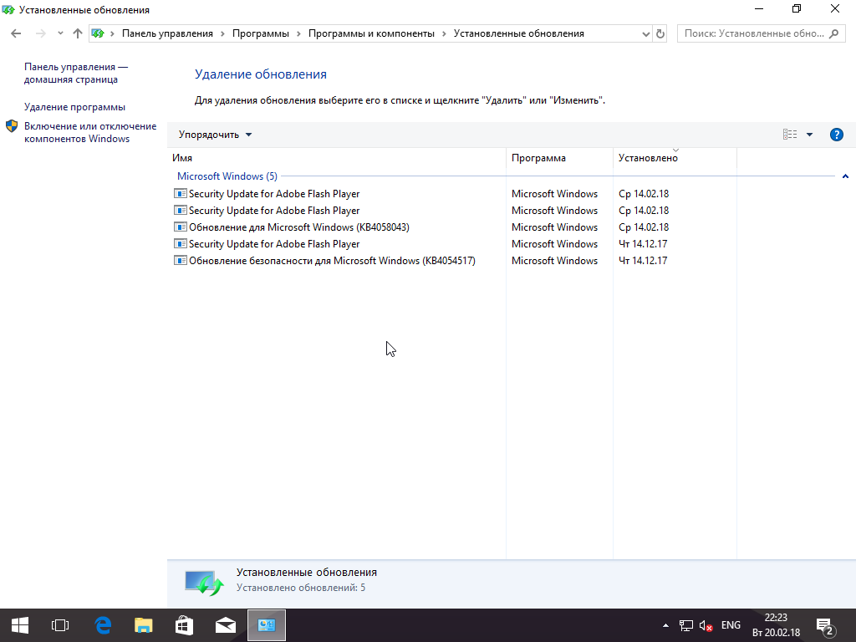Switch input language ENG indicator
856x642 pixels.
click(x=731, y=625)
